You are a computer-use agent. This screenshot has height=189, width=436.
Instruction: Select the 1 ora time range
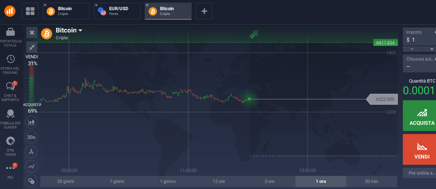321,181
